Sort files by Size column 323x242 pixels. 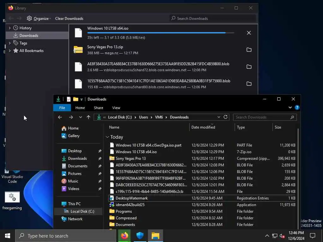(285, 127)
